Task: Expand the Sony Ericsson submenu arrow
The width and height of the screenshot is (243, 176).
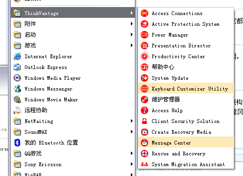Action: 132,164
